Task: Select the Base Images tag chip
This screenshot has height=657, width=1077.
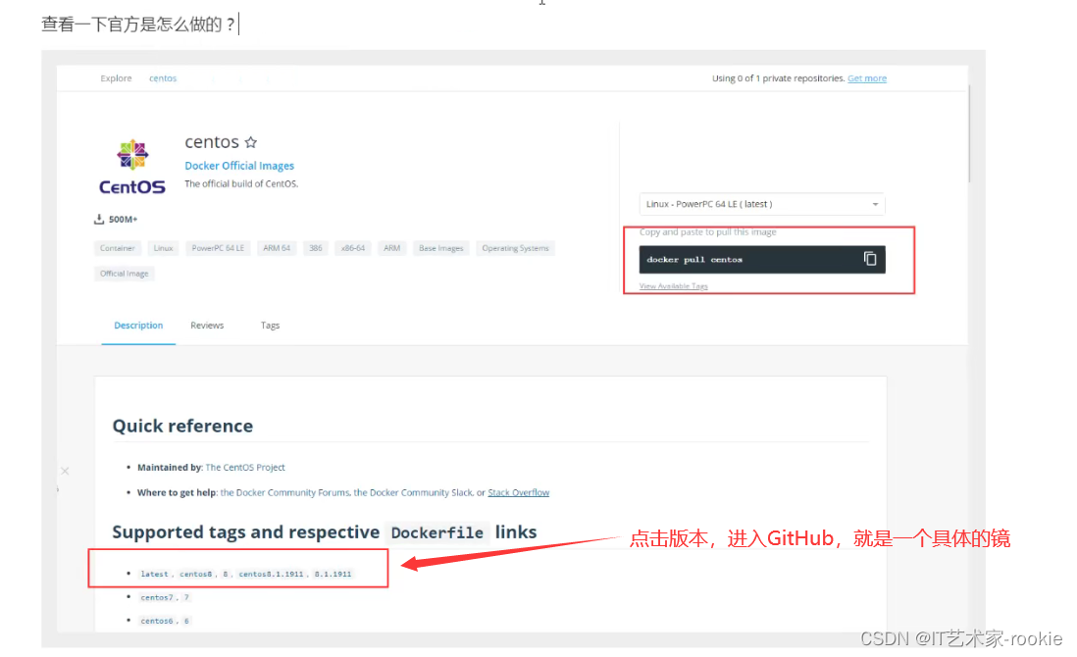Action: tap(441, 248)
